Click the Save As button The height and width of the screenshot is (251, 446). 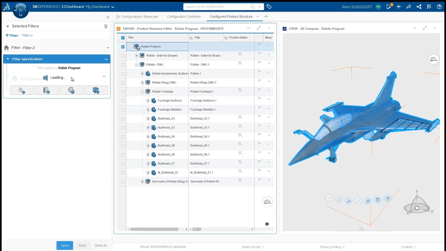(x=101, y=245)
